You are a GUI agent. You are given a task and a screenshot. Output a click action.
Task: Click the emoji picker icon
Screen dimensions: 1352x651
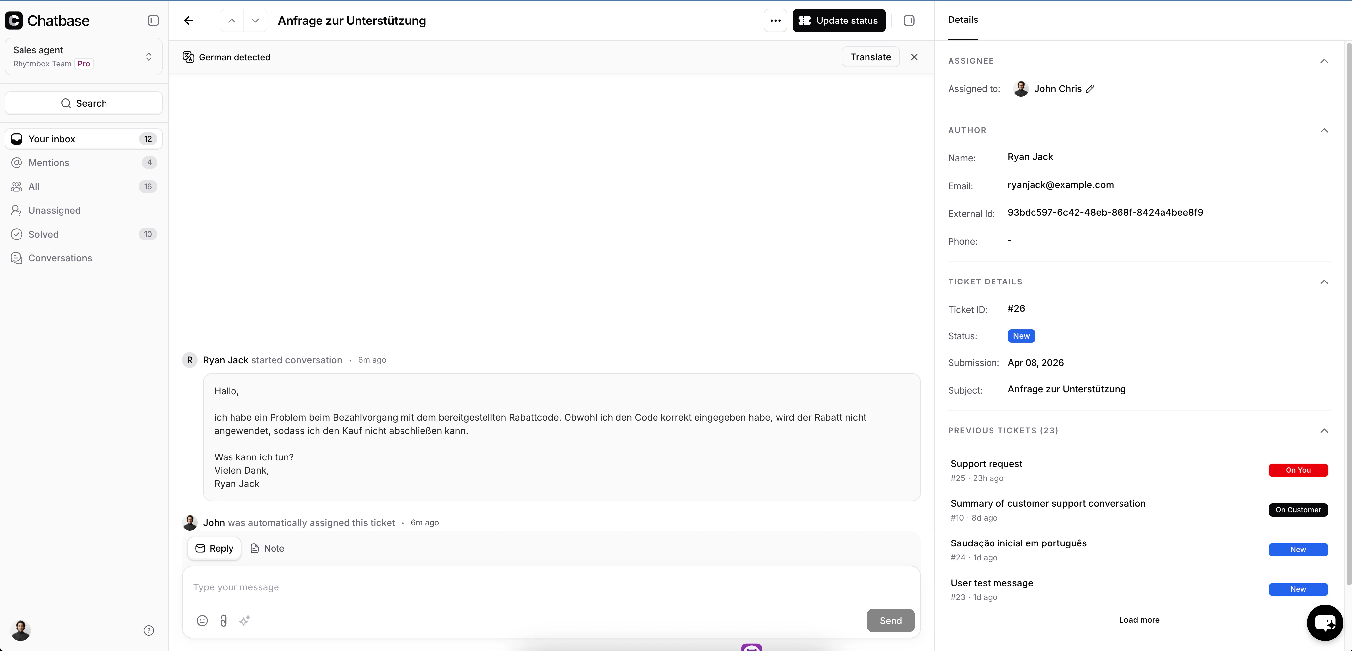pyautogui.click(x=202, y=621)
